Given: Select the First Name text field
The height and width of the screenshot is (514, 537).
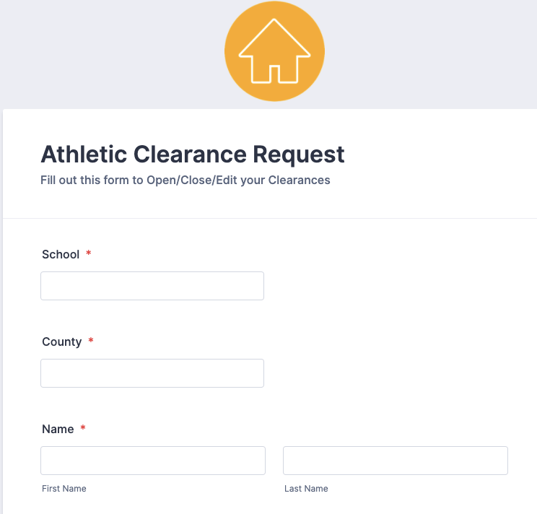Looking at the screenshot, I should (153, 461).
